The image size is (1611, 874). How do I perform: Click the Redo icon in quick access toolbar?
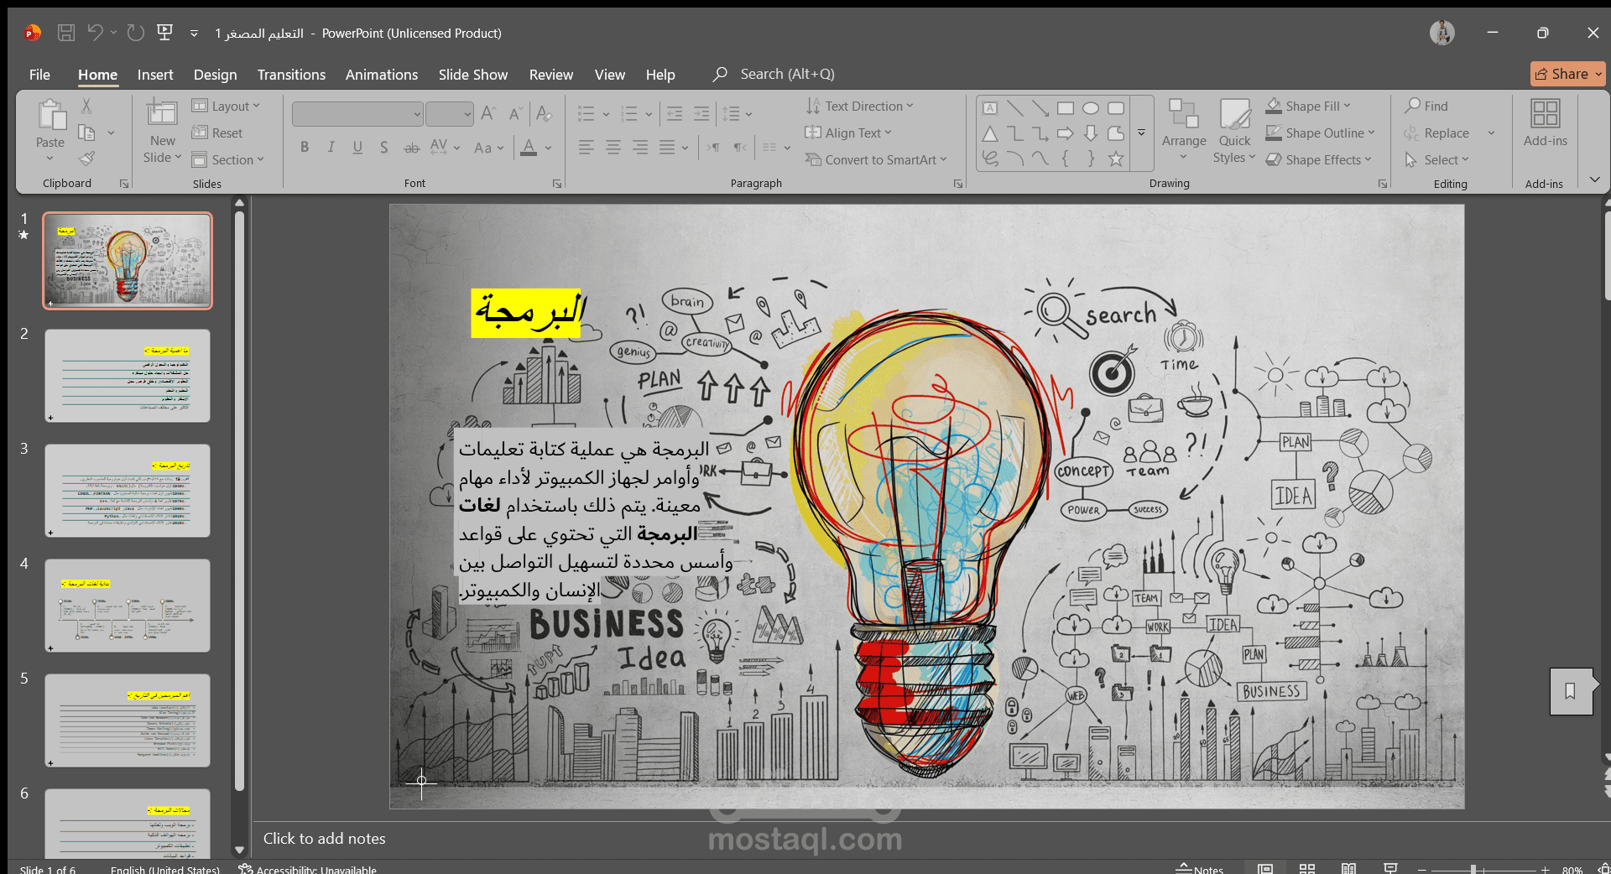tap(135, 33)
